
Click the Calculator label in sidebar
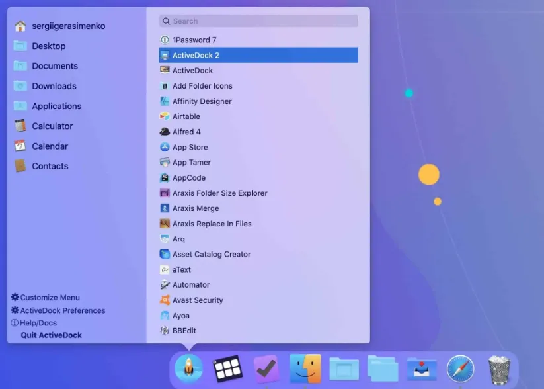(52, 126)
